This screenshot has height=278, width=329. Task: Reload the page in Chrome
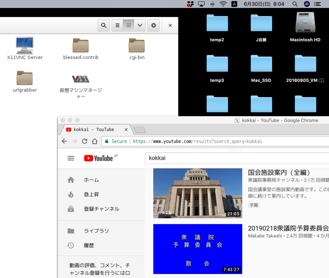[84, 141]
